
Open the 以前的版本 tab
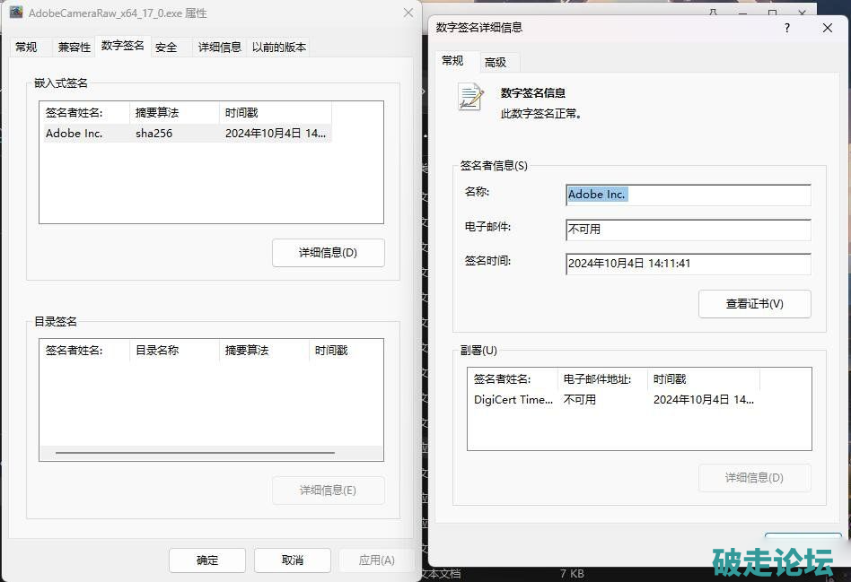tap(279, 47)
